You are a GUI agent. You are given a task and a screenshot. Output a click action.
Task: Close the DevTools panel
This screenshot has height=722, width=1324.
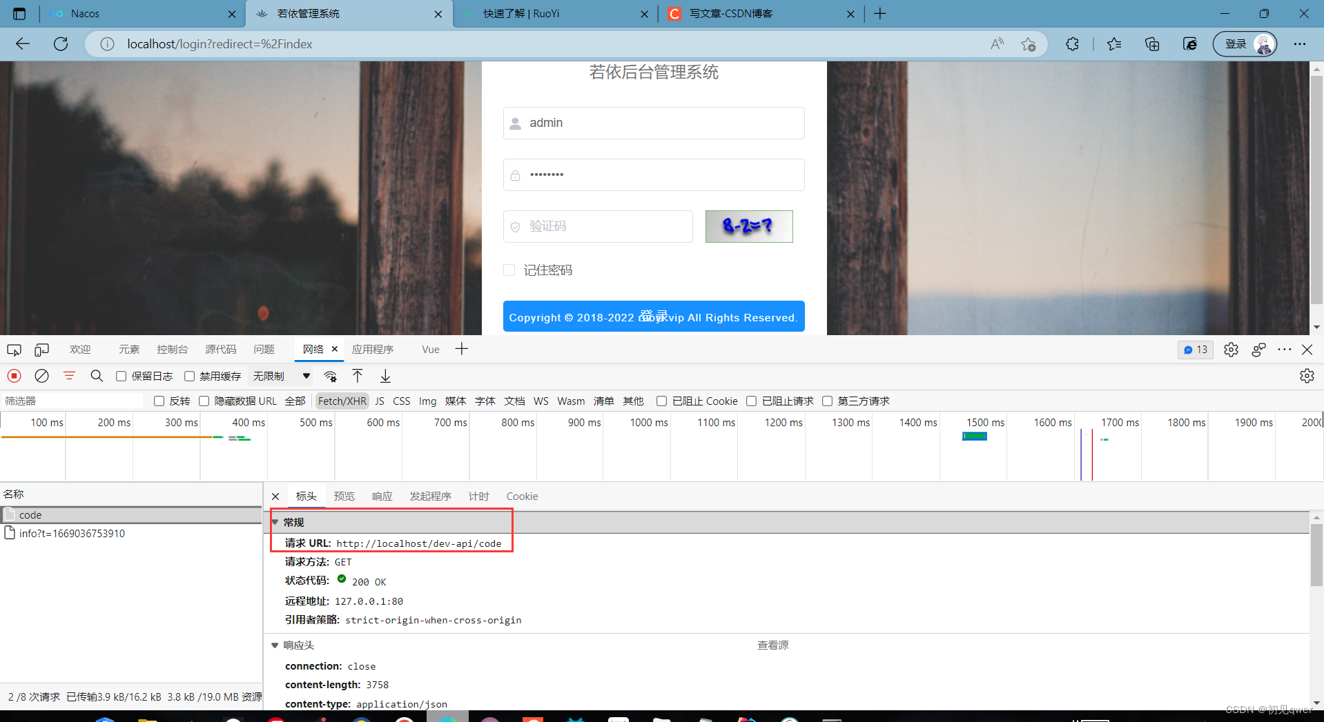(x=1307, y=350)
